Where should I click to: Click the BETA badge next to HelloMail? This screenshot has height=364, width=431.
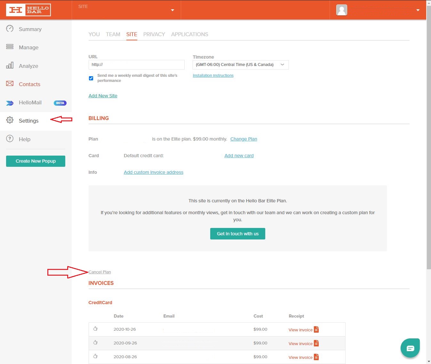[60, 103]
